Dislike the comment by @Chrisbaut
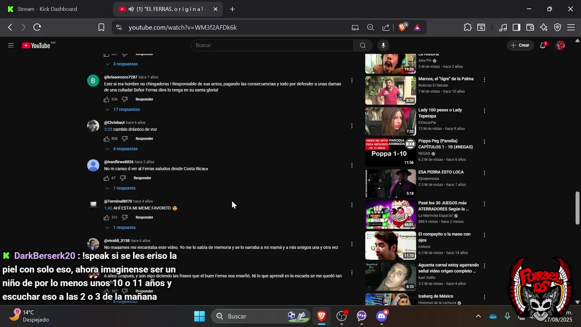Image resolution: width=581 pixels, height=327 pixels. tap(124, 139)
